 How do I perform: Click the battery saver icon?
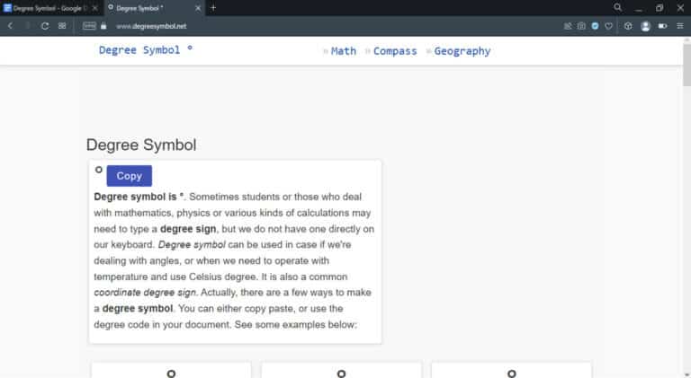pyautogui.click(x=663, y=26)
